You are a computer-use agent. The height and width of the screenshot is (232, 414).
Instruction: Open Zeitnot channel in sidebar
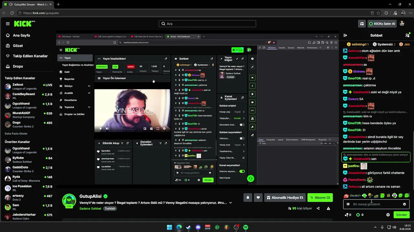(28, 87)
